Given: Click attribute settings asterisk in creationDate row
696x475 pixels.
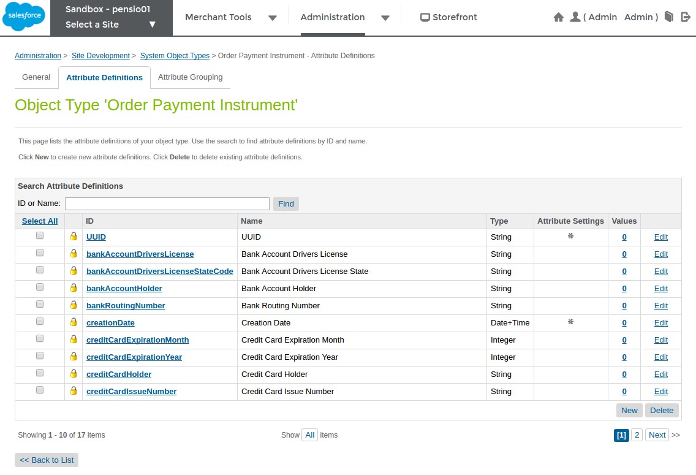Looking at the screenshot, I should [x=571, y=321].
